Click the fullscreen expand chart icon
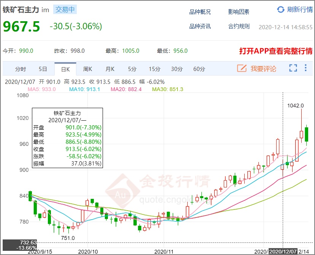The image size is (315, 255). (293, 68)
